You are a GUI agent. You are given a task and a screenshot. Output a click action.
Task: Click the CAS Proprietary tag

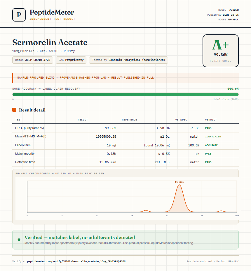pos(71,60)
